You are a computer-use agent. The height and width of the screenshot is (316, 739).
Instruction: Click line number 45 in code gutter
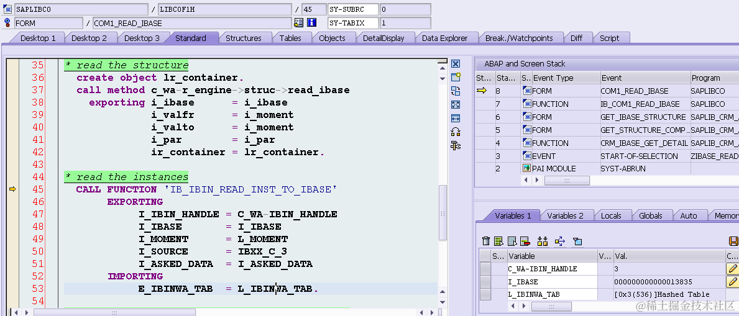(38, 189)
